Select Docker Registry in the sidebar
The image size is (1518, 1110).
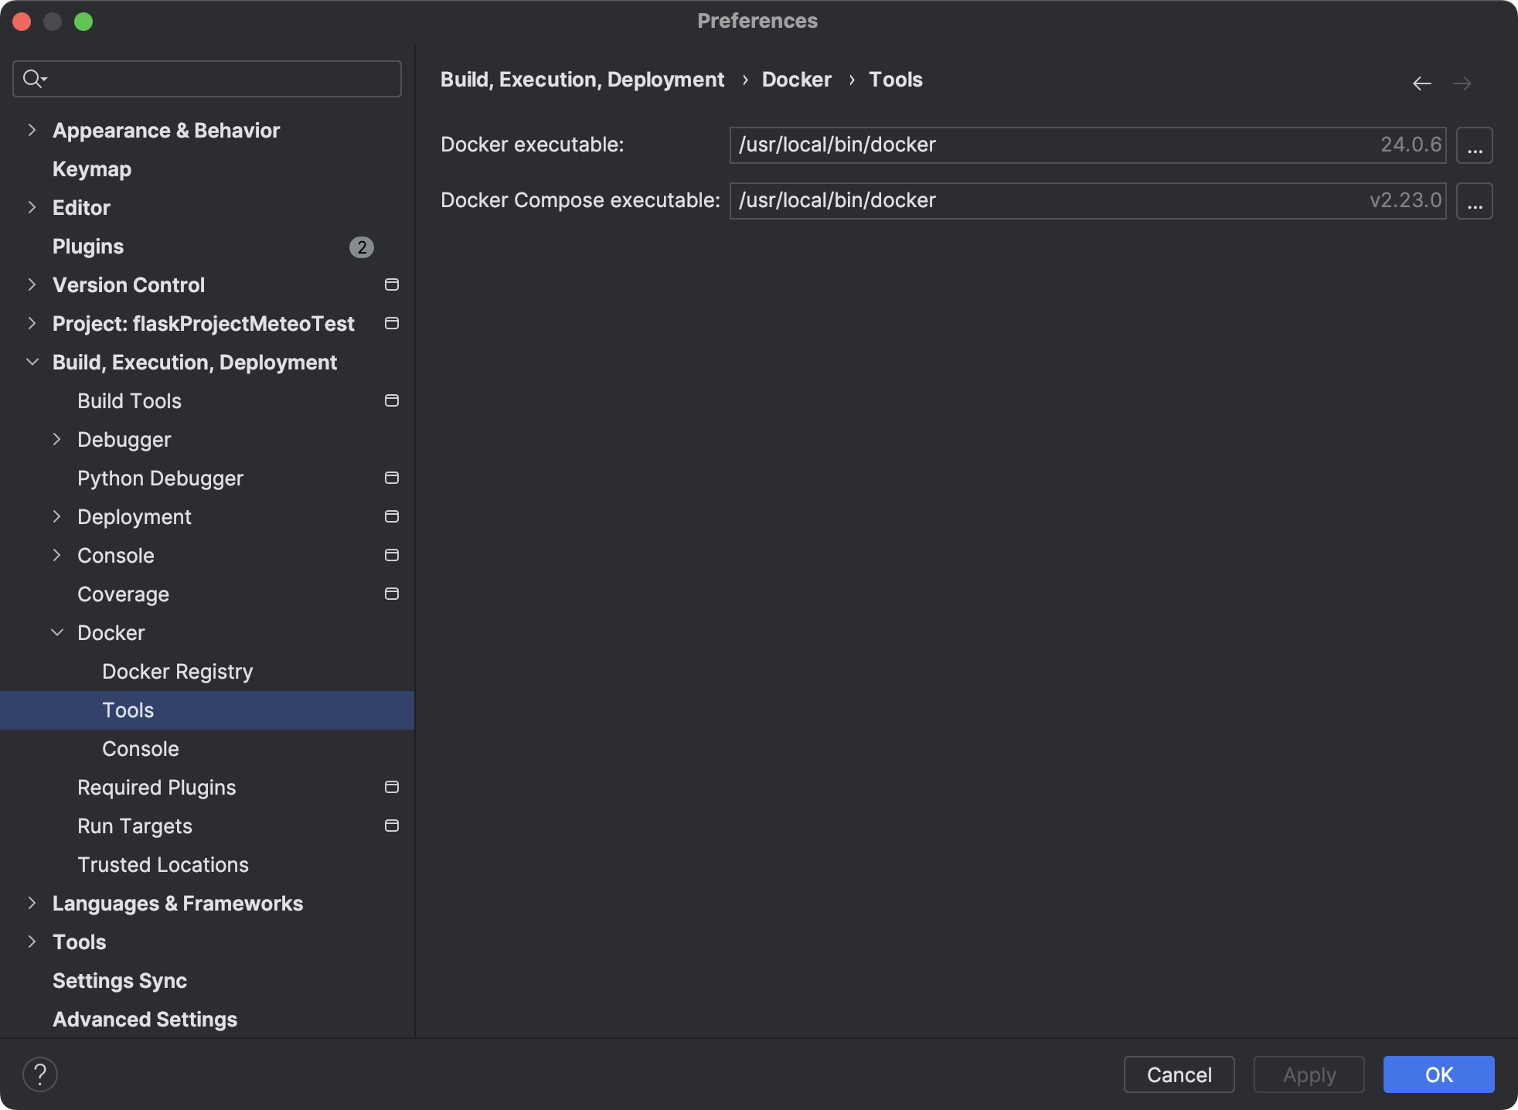(177, 671)
